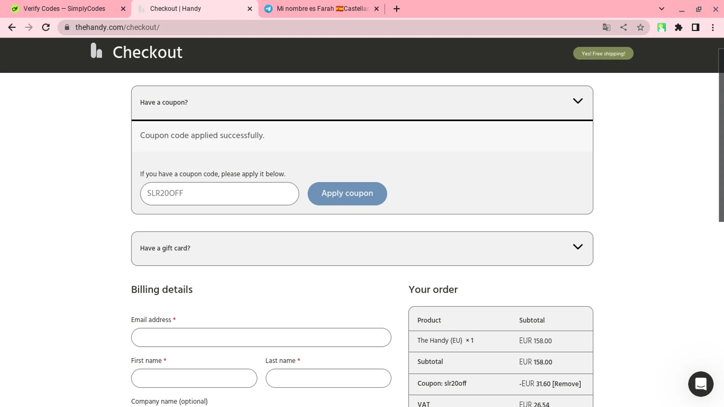Click the share page icon
724x407 pixels.
click(623, 28)
